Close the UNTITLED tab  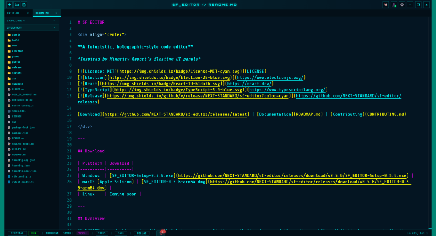(28, 13)
